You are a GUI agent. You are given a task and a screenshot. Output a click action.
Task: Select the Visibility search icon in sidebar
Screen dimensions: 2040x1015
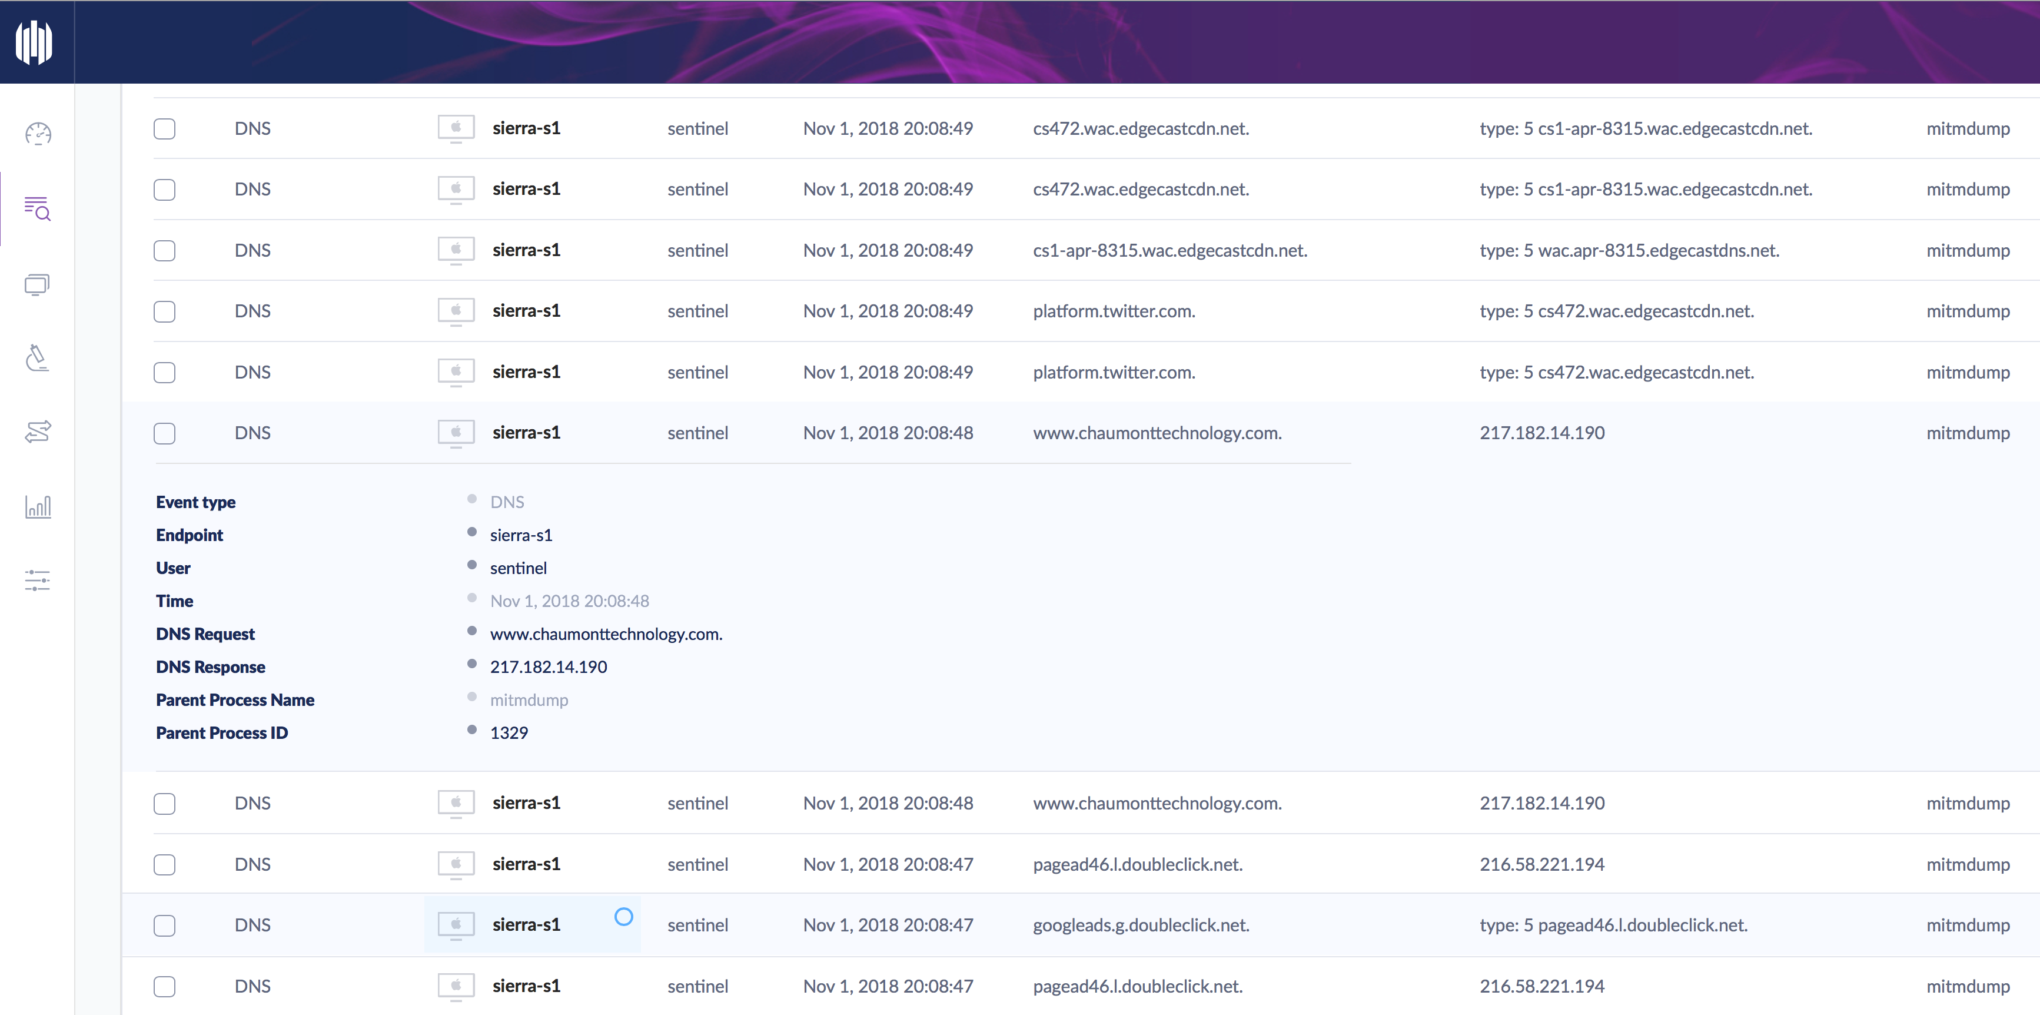pos(37,208)
